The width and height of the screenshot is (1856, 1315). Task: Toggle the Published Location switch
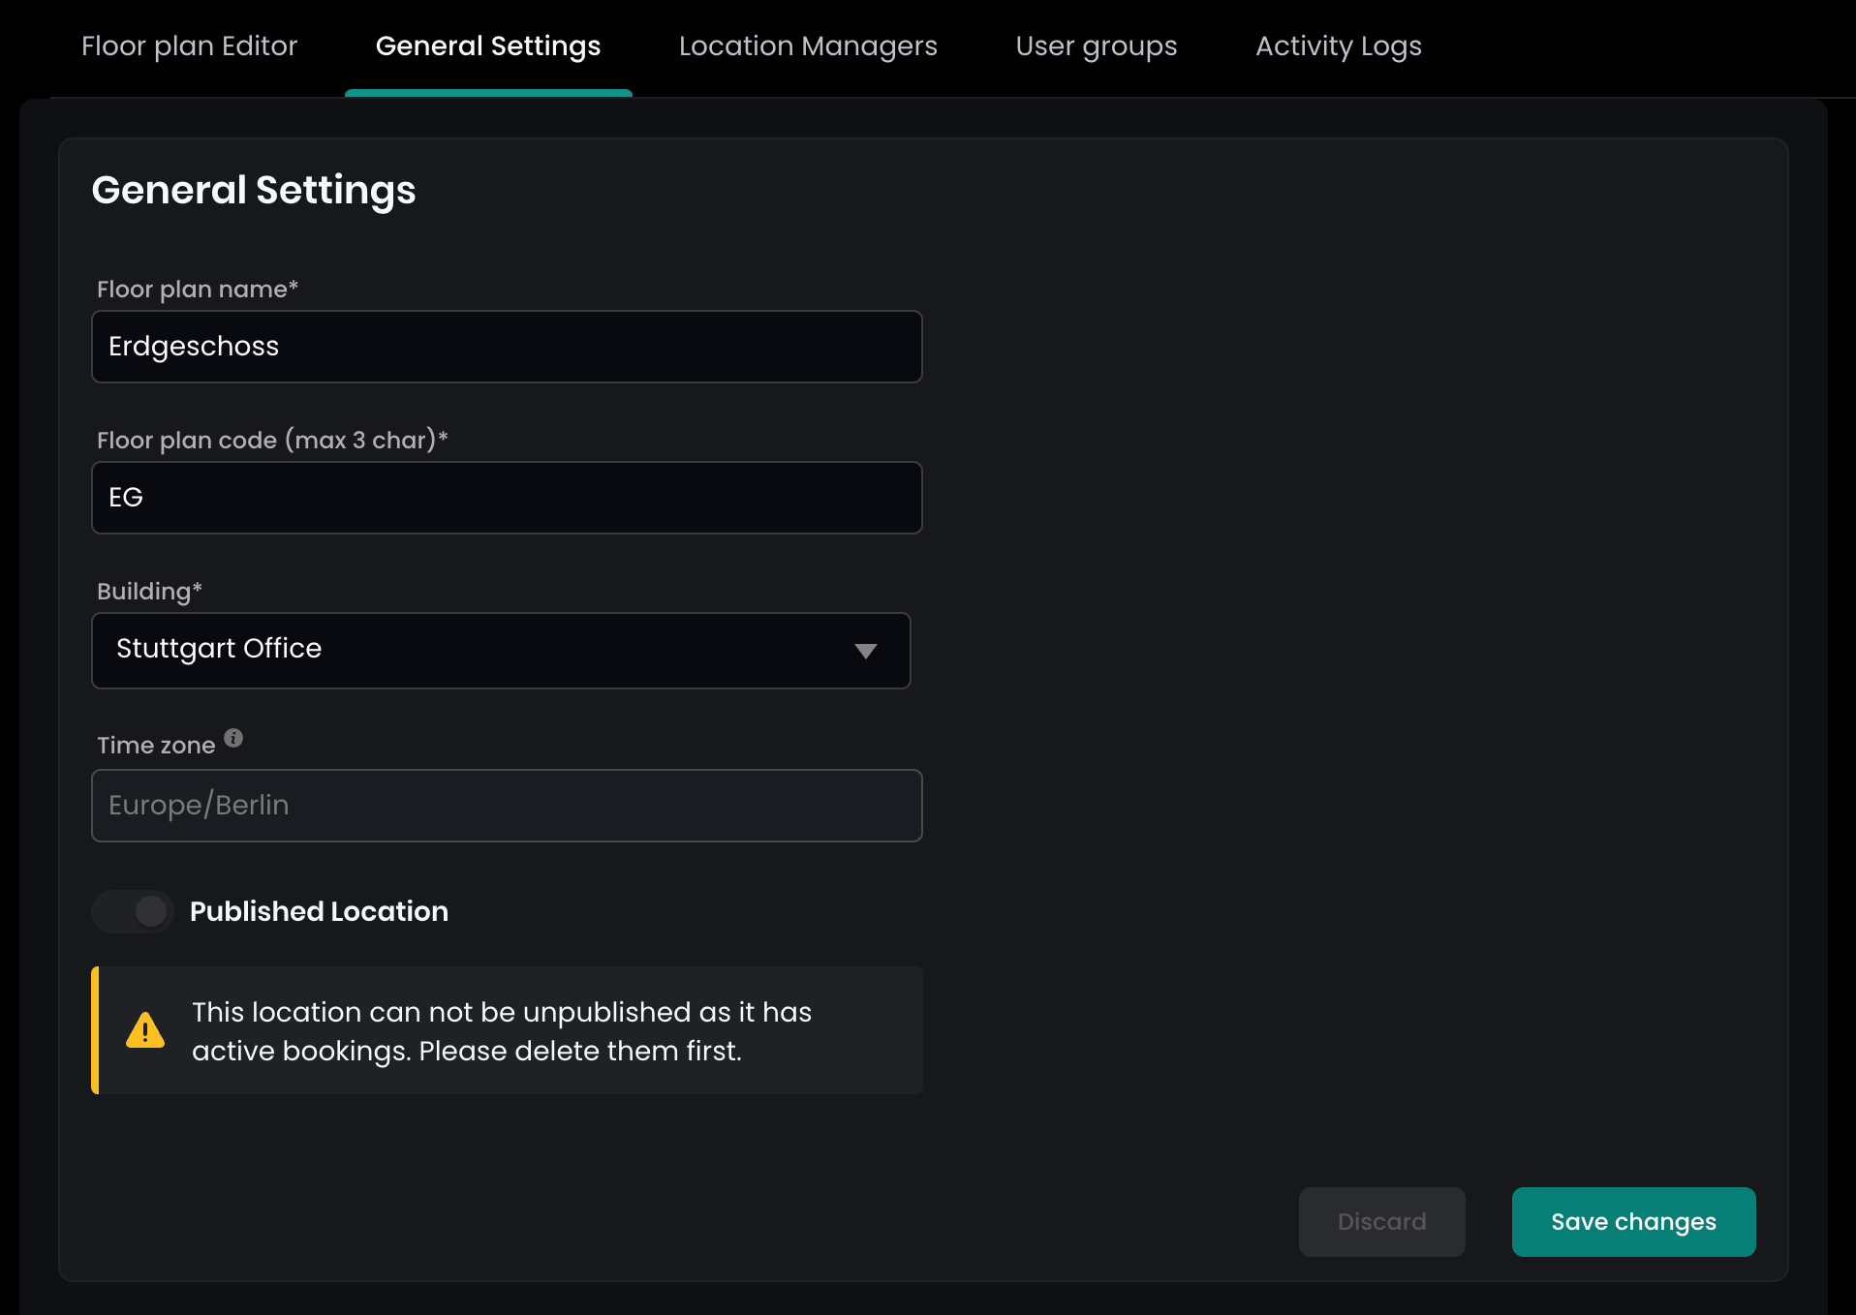click(x=133, y=911)
